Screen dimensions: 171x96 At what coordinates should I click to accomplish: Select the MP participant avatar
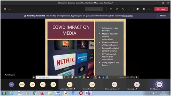click(x=22, y=85)
